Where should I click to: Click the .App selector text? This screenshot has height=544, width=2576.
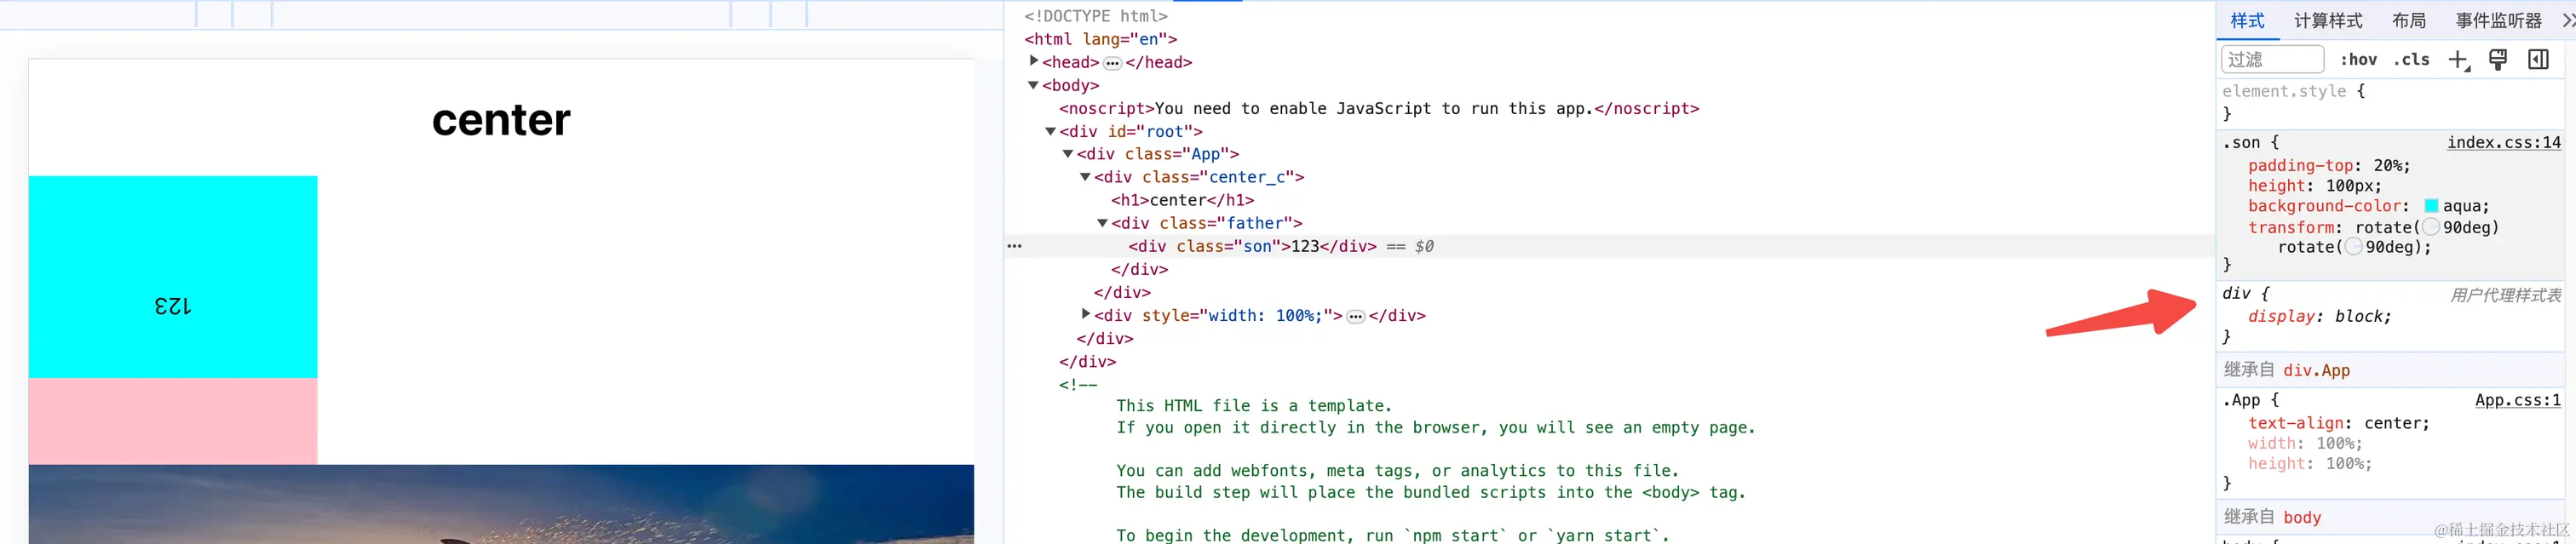pos(2240,400)
